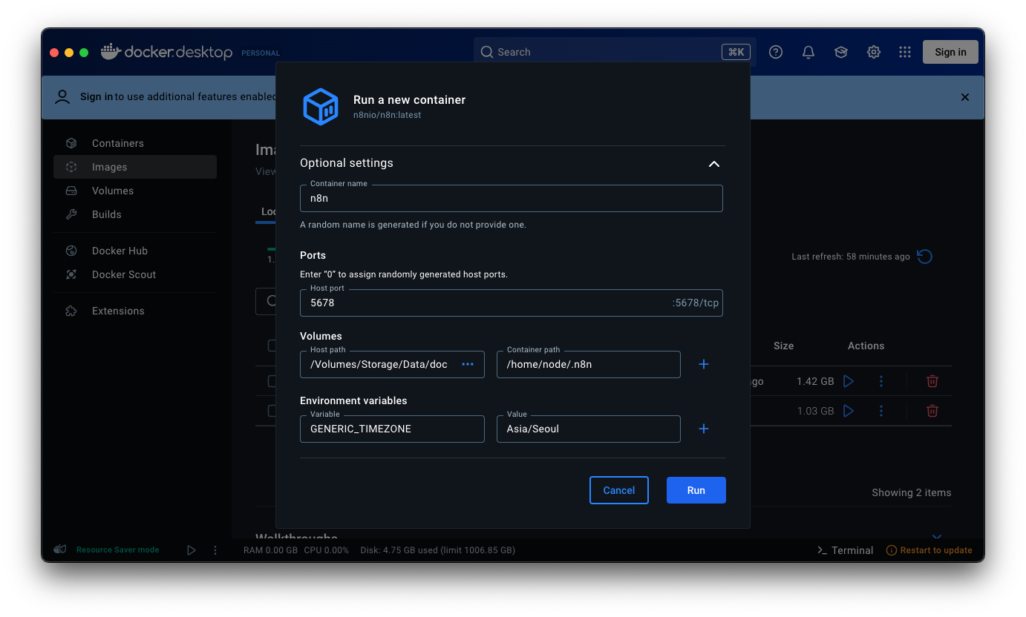Refresh the images list
Screen dimensions: 1026x617
point(924,257)
